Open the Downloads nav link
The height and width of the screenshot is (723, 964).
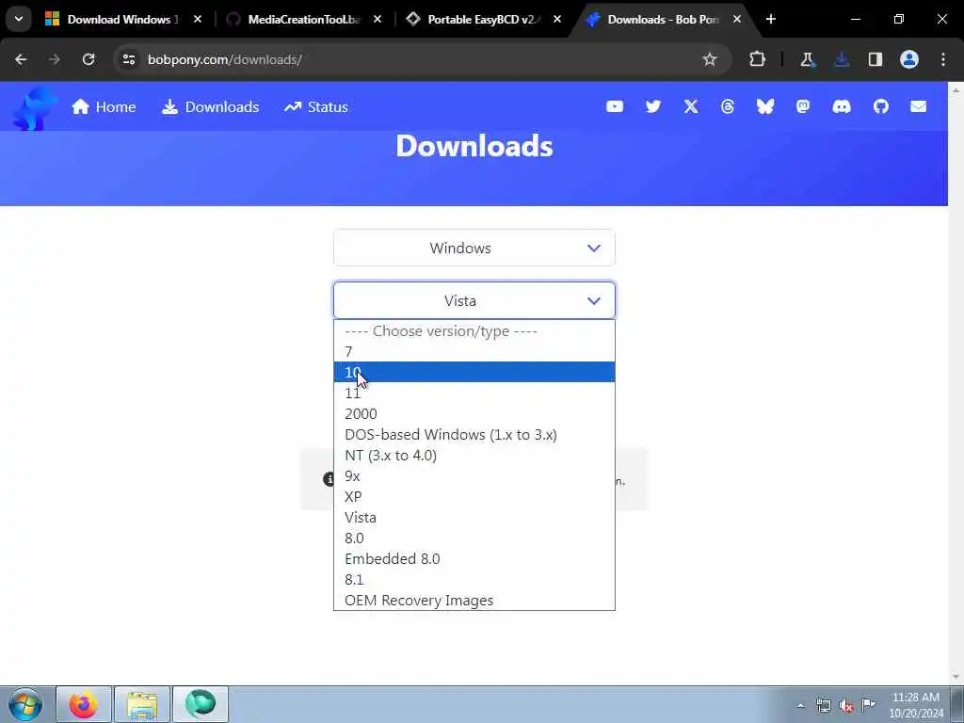click(210, 107)
